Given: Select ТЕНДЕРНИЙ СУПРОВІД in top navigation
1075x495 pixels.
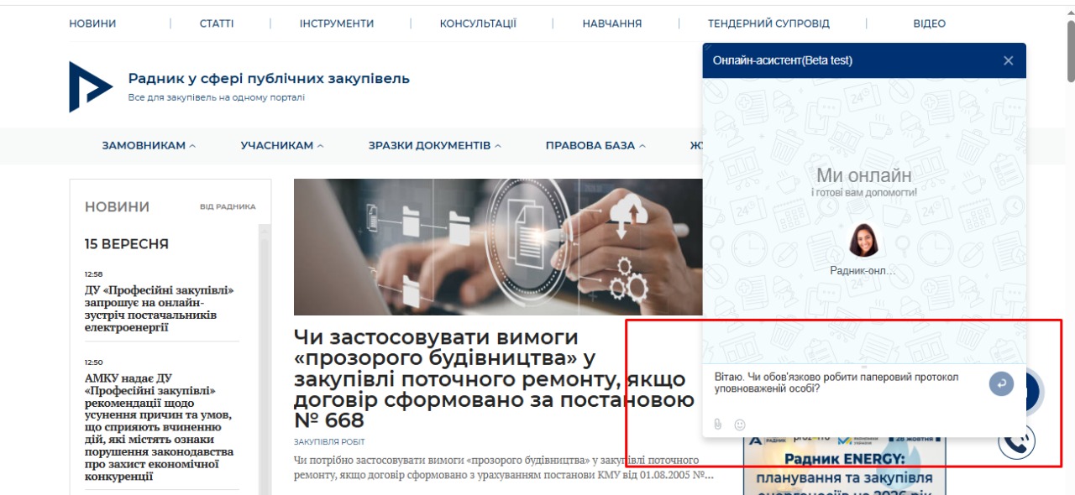Looking at the screenshot, I should (768, 23).
